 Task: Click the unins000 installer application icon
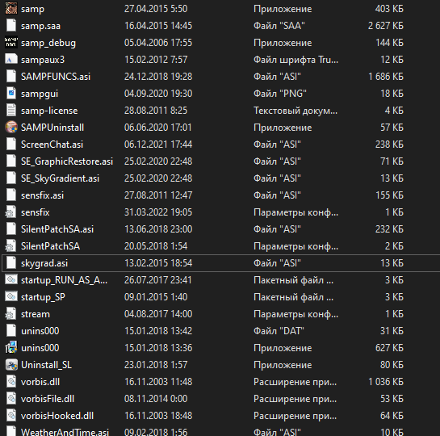[x=11, y=348]
